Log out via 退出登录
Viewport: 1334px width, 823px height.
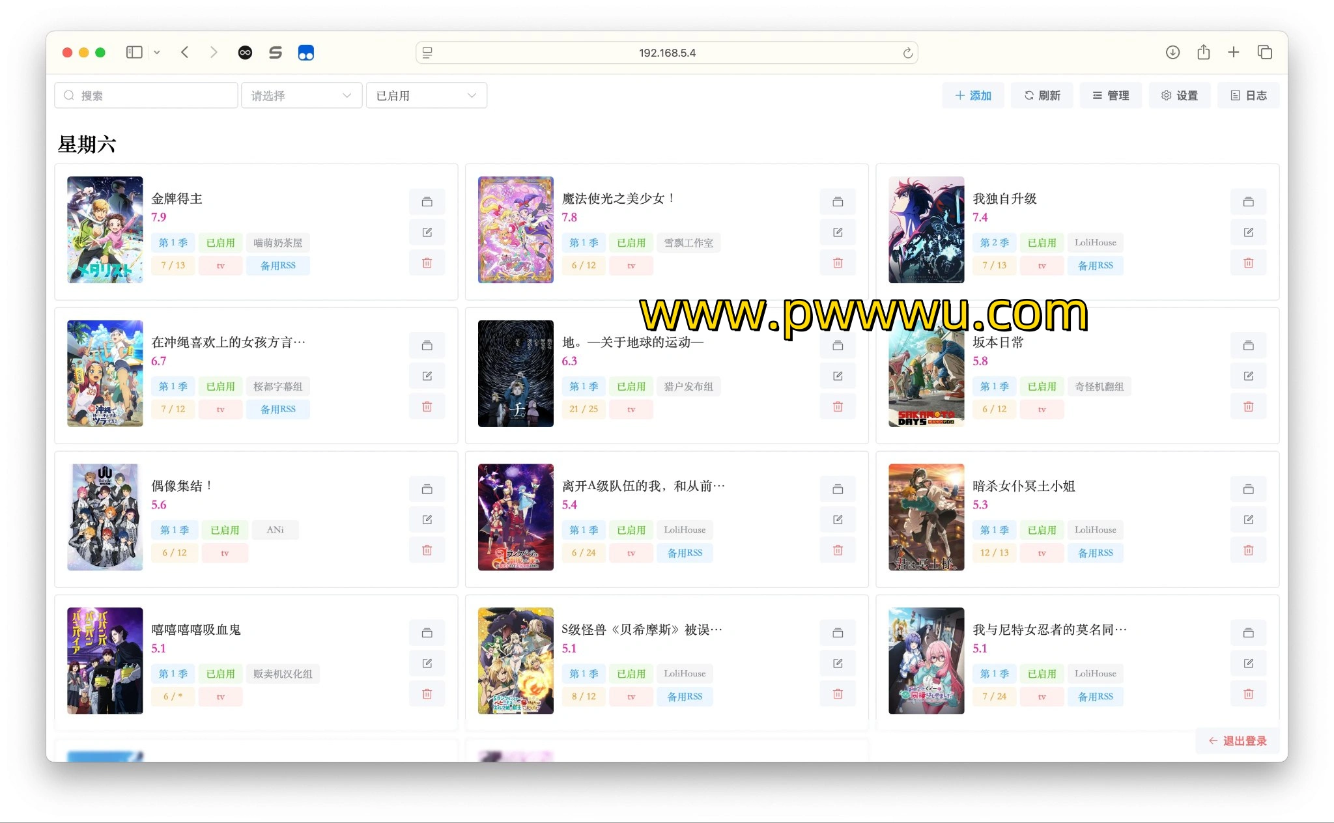tap(1237, 741)
